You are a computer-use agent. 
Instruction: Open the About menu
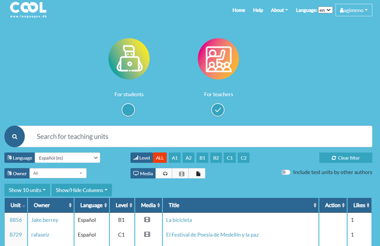tap(279, 10)
